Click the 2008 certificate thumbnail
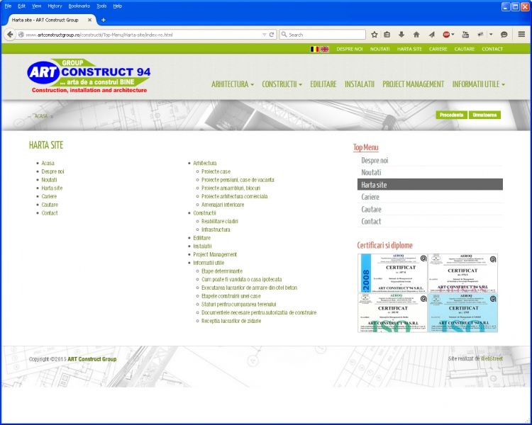 (x=392, y=273)
